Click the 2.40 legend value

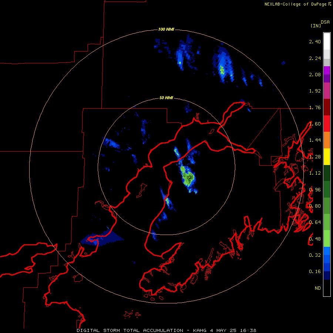[x=315, y=41]
